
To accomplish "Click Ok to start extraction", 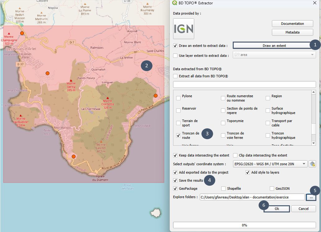I will (277, 209).
